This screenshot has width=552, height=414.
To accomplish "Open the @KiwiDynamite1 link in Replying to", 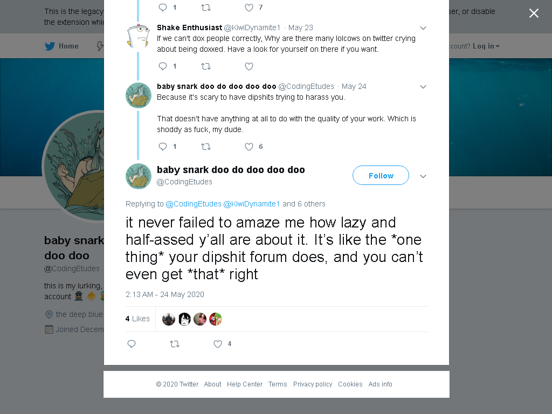I will click(251, 204).
